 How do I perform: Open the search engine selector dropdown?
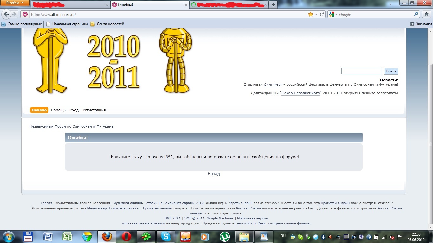[x=333, y=14]
